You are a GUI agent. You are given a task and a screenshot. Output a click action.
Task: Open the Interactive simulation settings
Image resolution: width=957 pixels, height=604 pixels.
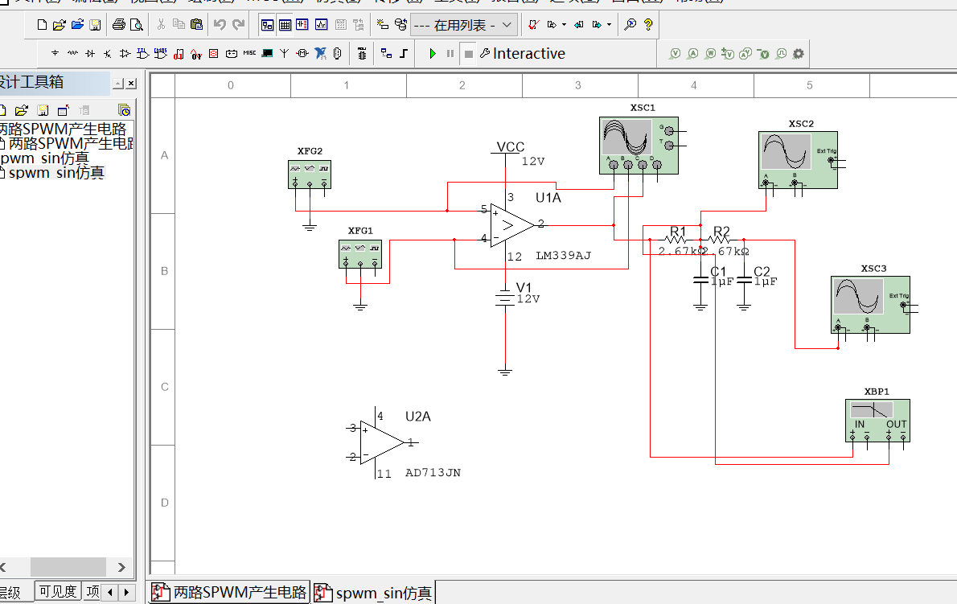point(523,54)
